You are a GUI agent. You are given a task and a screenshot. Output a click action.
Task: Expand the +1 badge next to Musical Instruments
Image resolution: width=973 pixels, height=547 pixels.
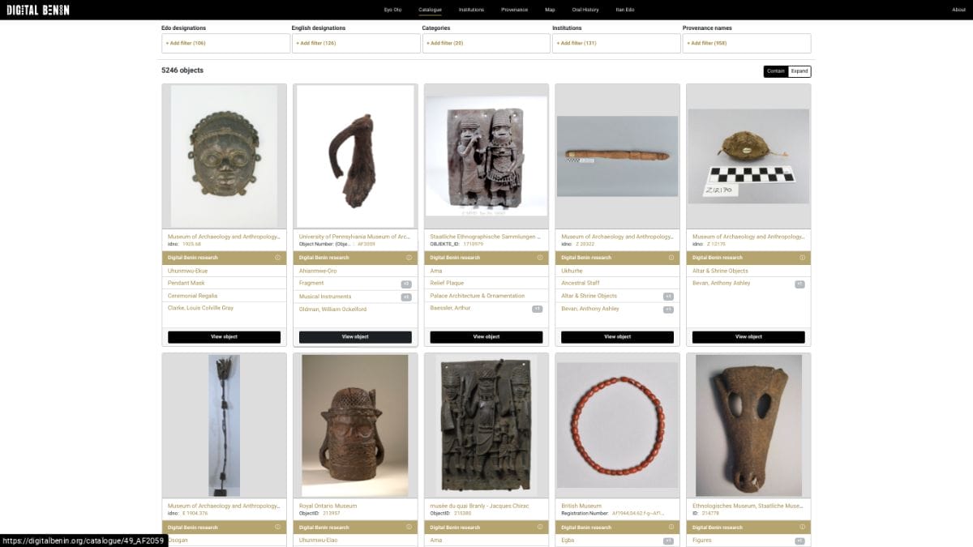coord(406,297)
